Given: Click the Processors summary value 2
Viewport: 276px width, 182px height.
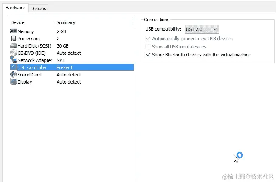Looking at the screenshot, I should click(58, 39).
